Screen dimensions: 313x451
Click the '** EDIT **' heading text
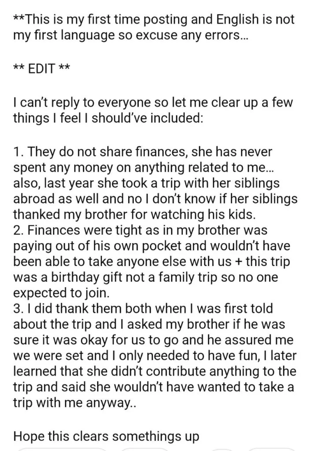pyautogui.click(x=41, y=68)
